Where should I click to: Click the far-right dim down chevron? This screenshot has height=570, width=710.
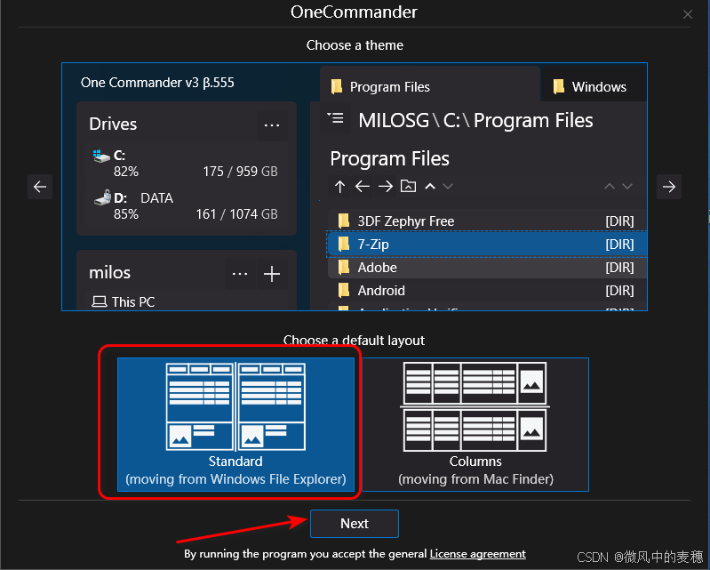627,186
